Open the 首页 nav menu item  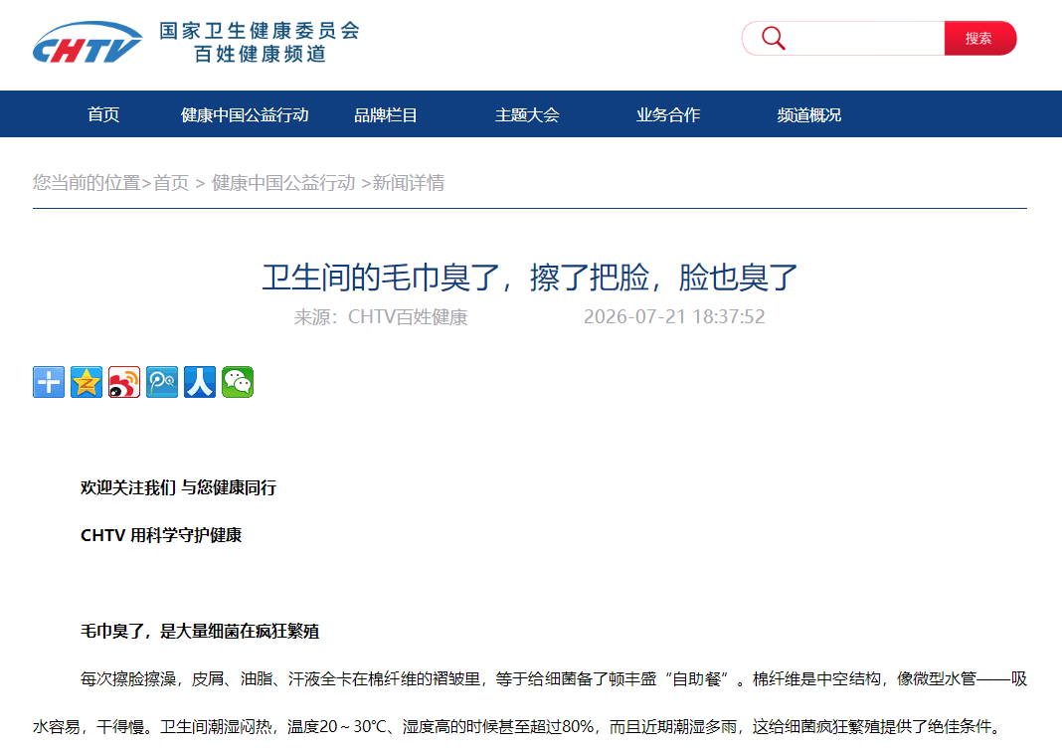click(103, 114)
